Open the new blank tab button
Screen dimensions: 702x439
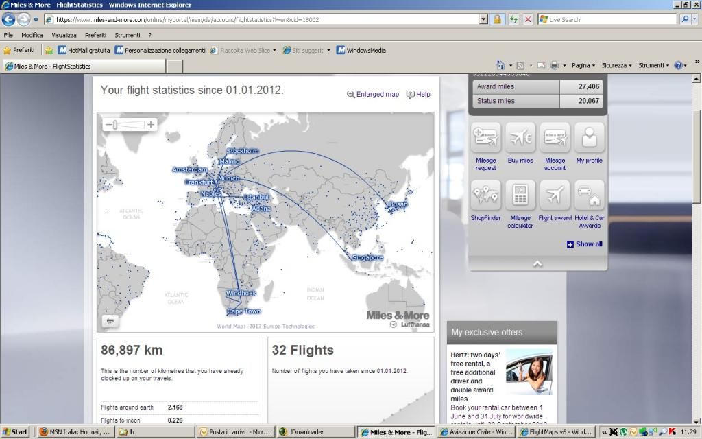coord(175,67)
